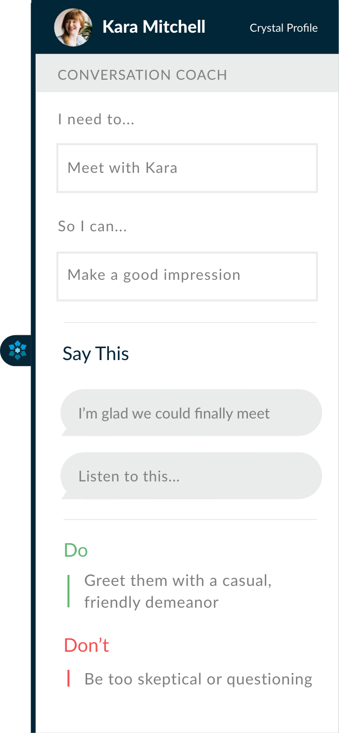Click the Kara Mitchell name in header
This screenshot has height=733, width=339.
154,27
